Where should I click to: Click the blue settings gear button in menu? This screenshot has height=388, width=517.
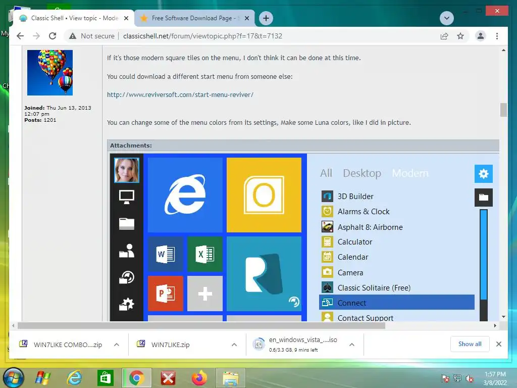[483, 174]
